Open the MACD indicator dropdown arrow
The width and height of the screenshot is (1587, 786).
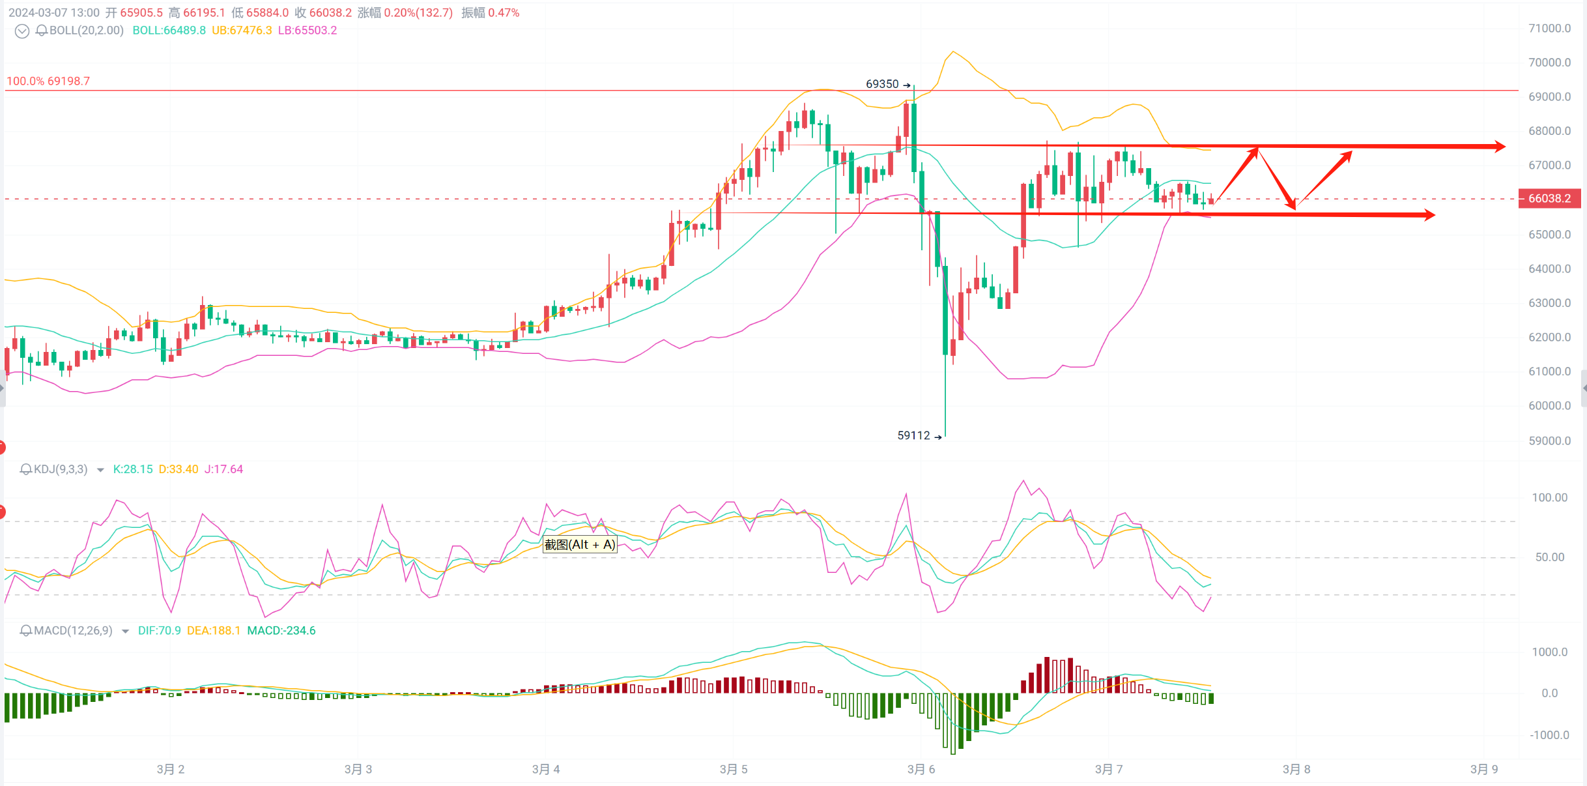coord(125,632)
